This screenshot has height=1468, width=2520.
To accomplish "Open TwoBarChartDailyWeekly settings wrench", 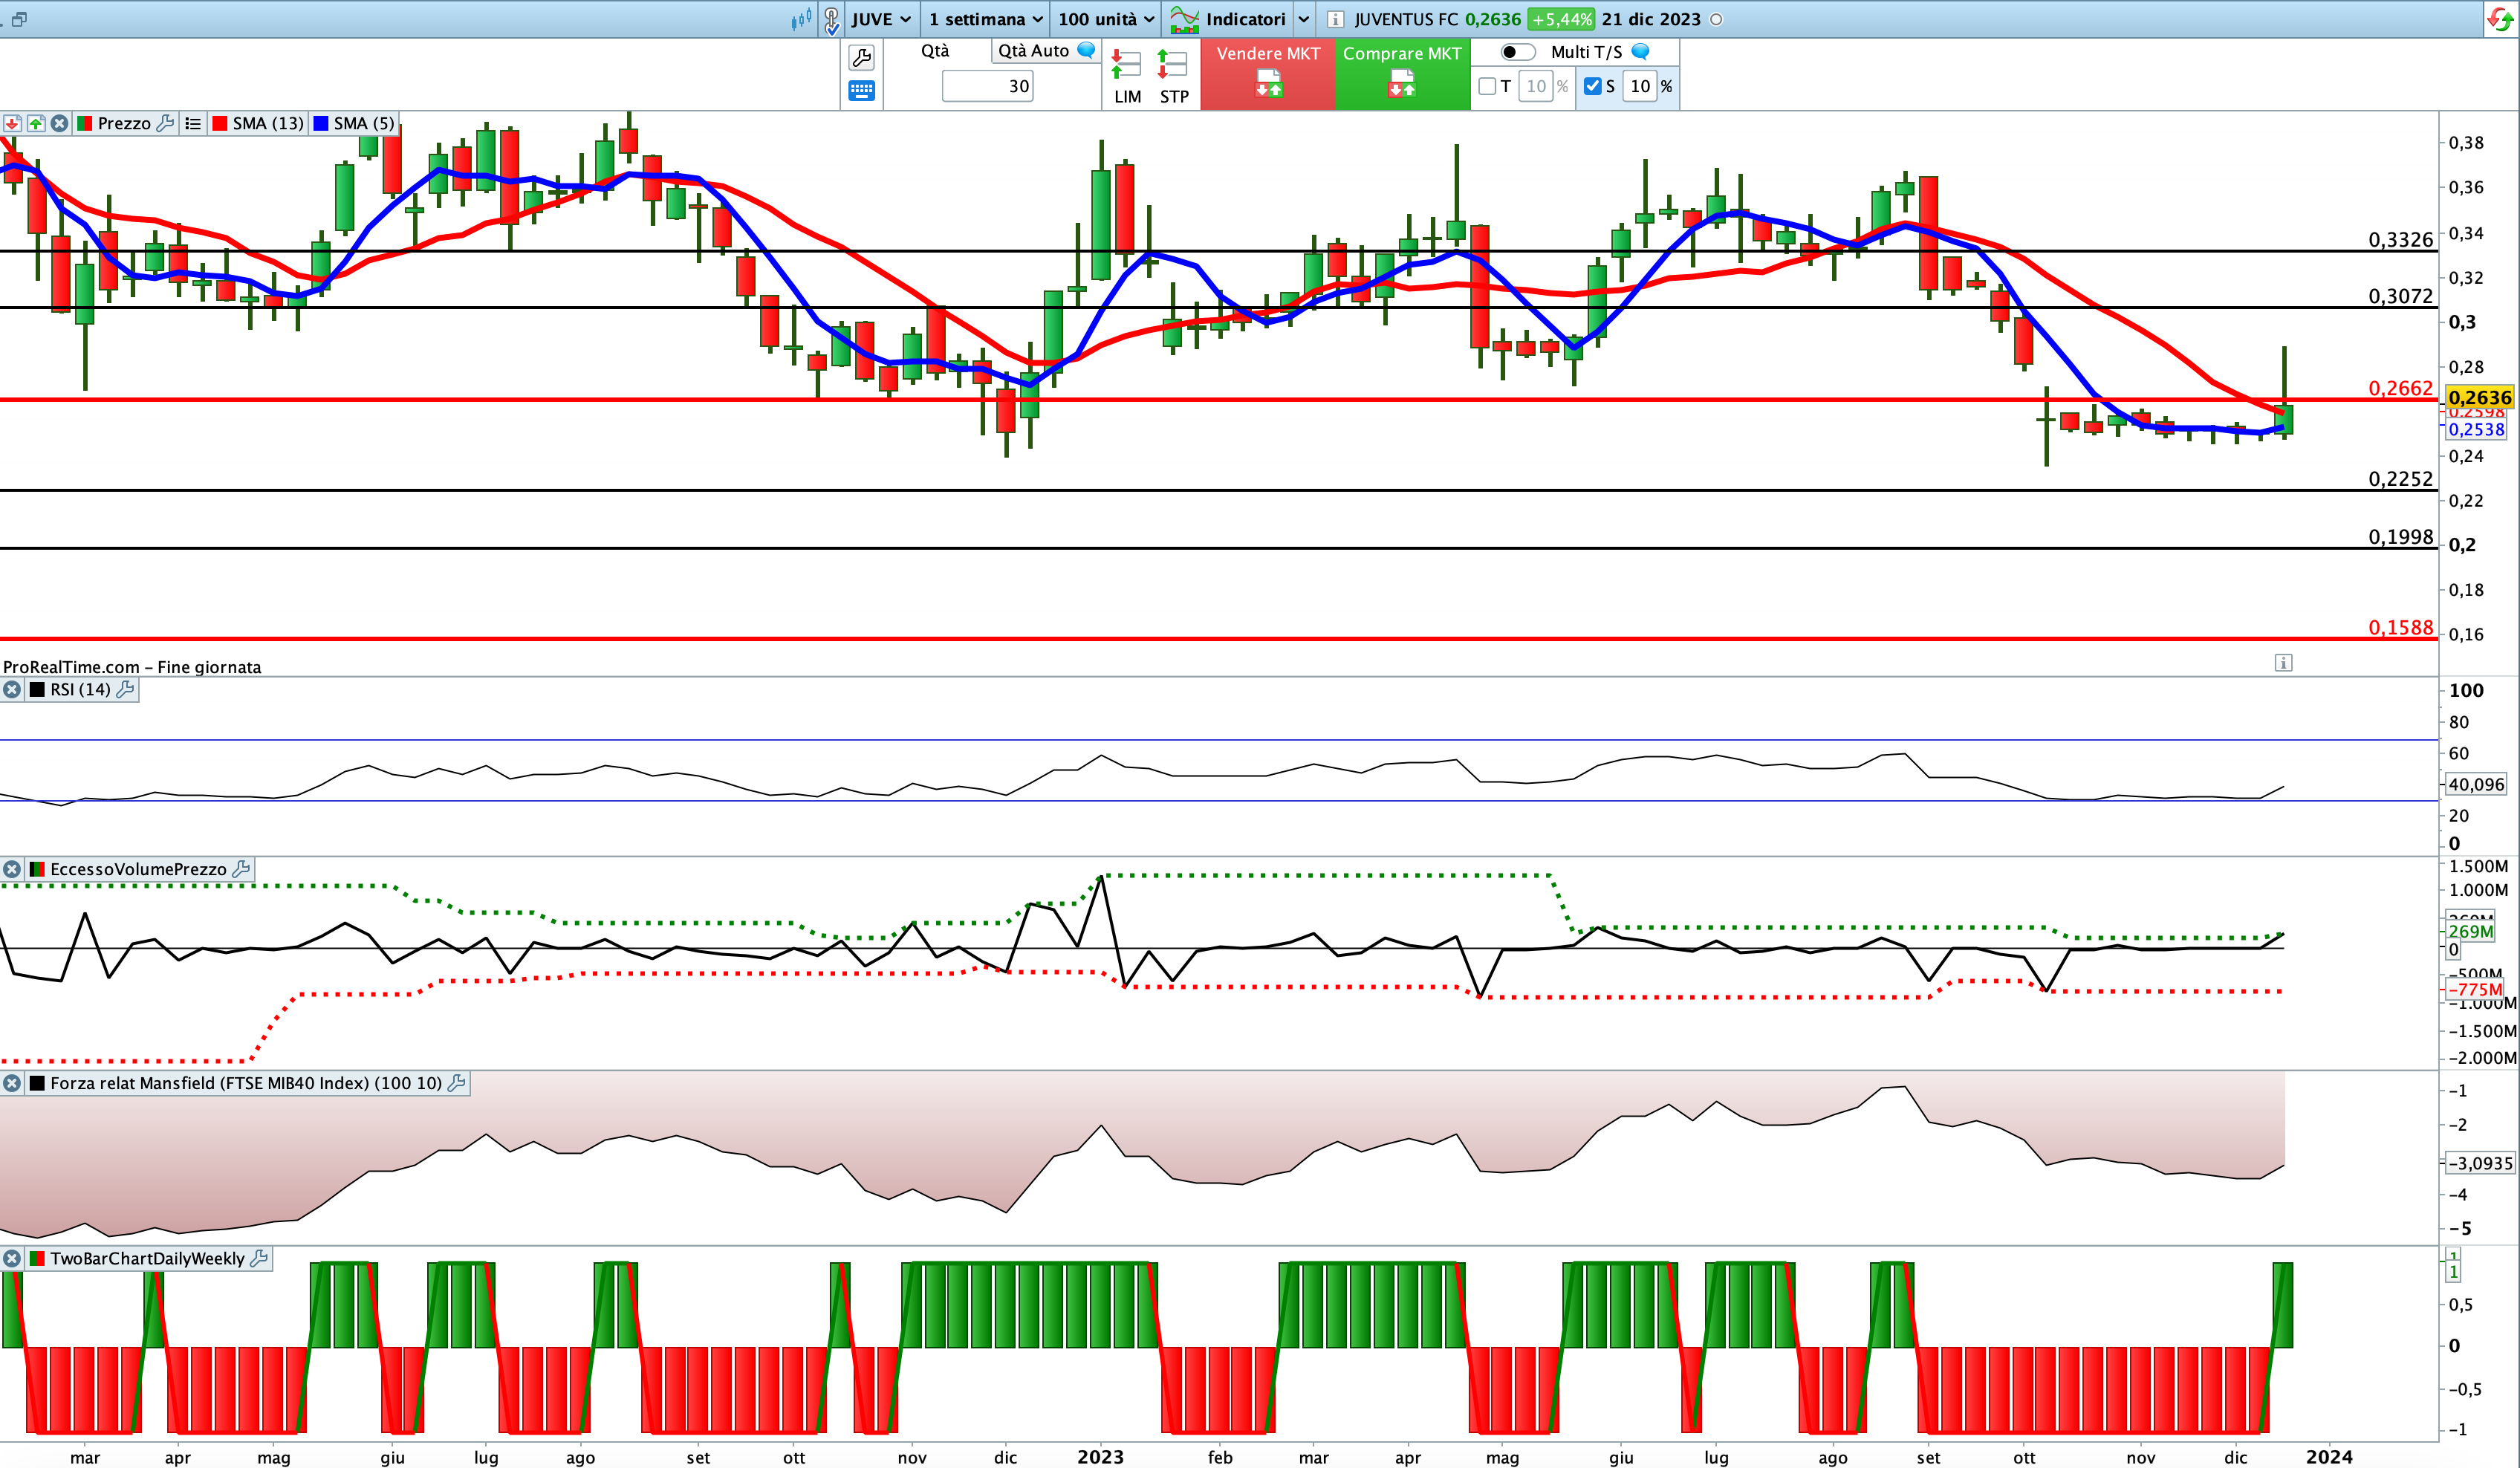I will click(x=260, y=1258).
